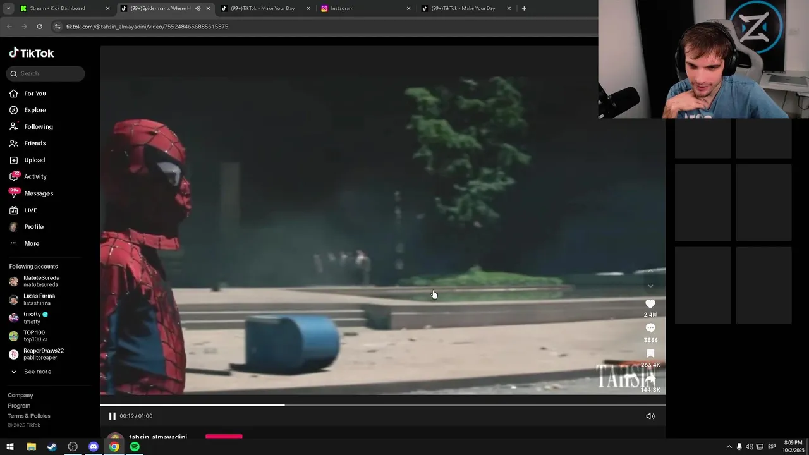Go to the next video using the down chevron
This screenshot has width=809, height=455.
tap(650, 286)
